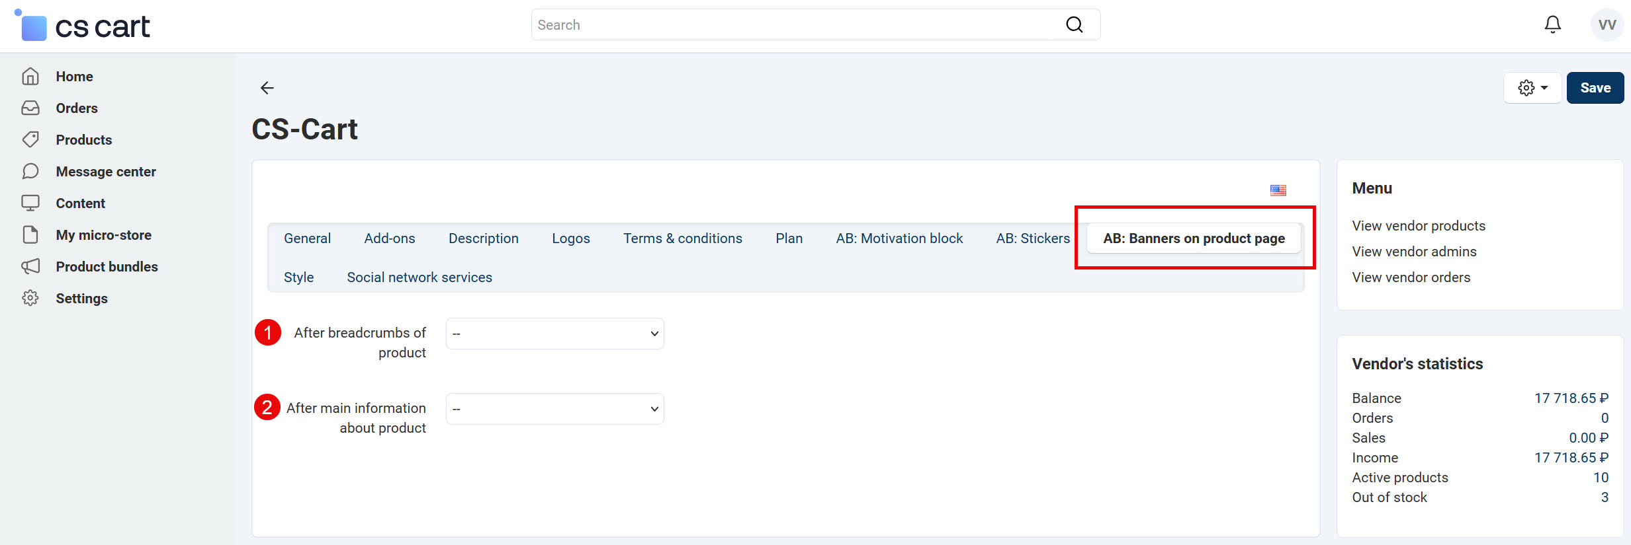Open the VV user avatar menu
The image size is (1631, 545).
pyautogui.click(x=1607, y=25)
